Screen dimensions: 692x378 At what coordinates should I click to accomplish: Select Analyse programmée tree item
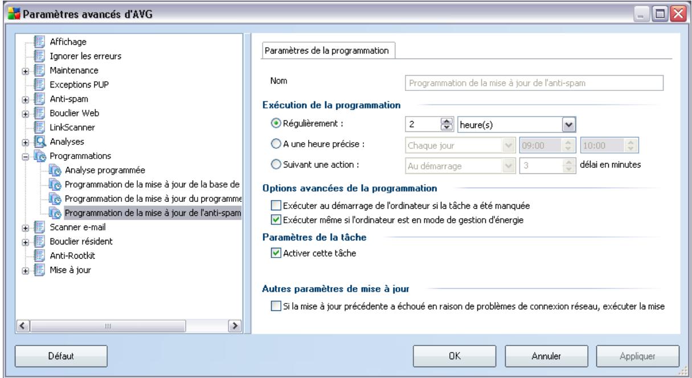coord(105,170)
